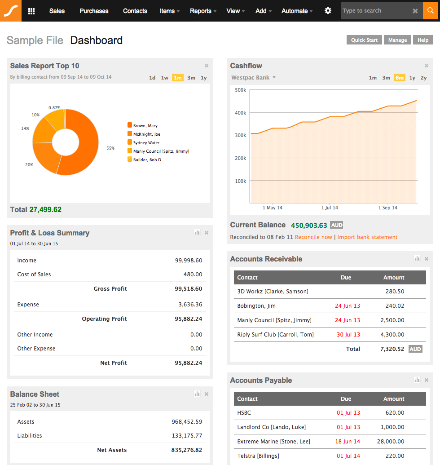Switch Cashflow range to 1y
The width and height of the screenshot is (440, 465).
point(412,78)
